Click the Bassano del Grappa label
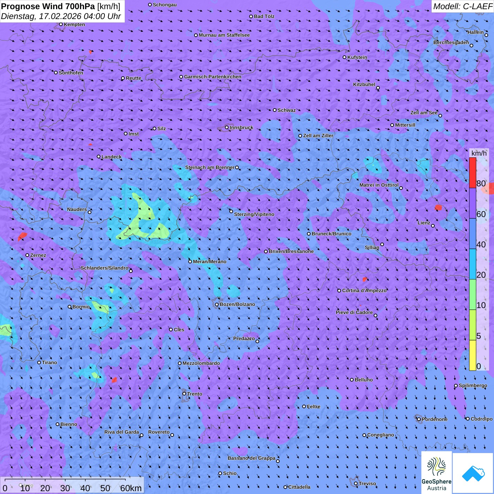This screenshot has width=494, height=494. click(x=251, y=458)
